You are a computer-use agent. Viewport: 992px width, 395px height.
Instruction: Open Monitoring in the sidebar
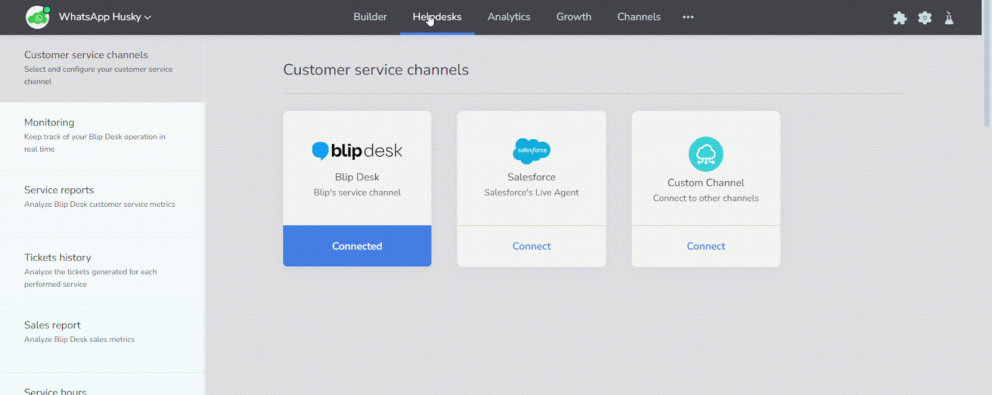(x=102, y=136)
